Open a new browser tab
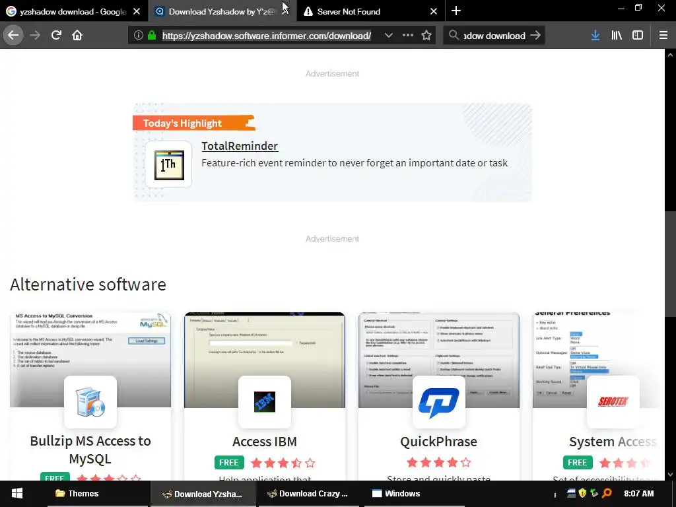The width and height of the screenshot is (676, 507). click(x=456, y=11)
